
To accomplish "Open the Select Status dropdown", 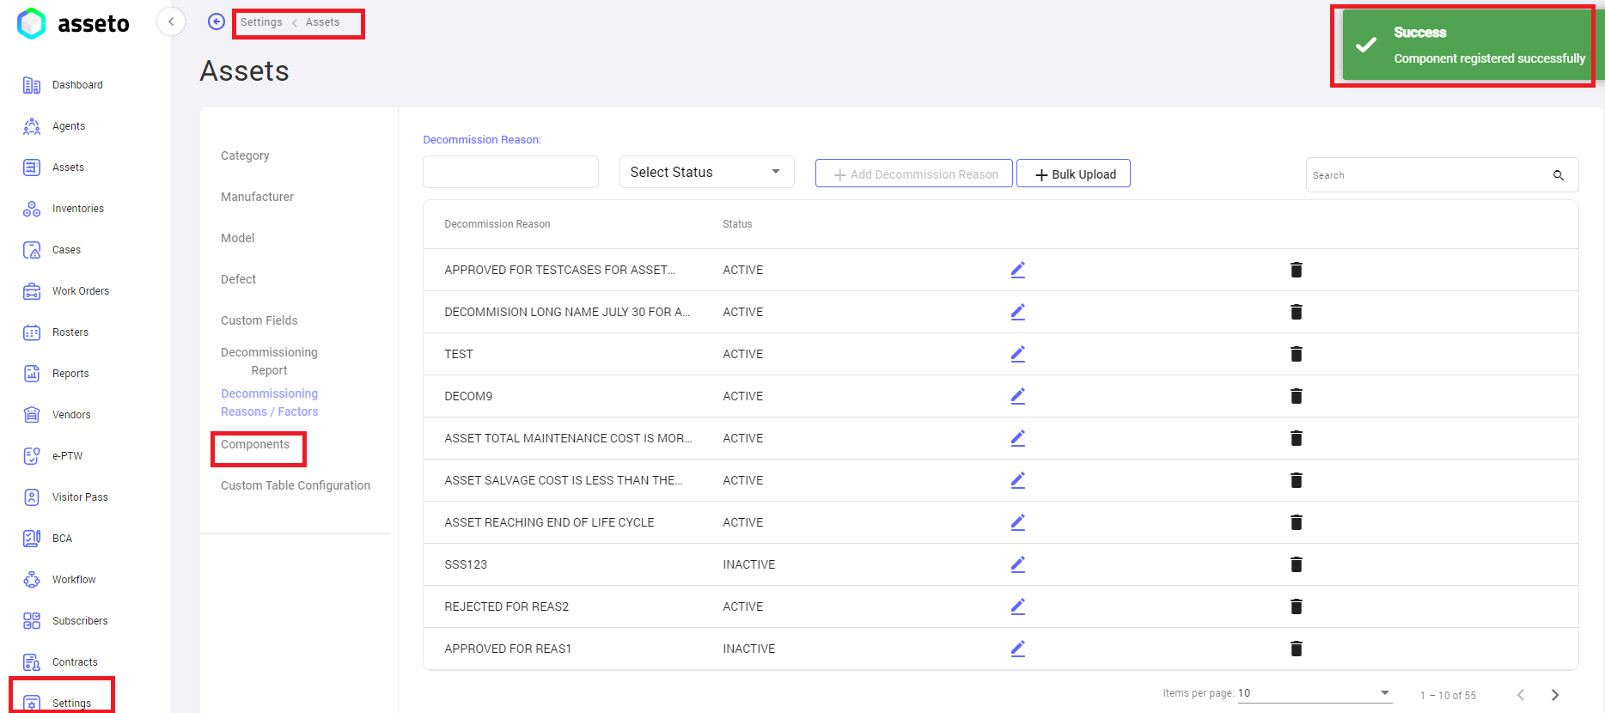I will point(705,172).
